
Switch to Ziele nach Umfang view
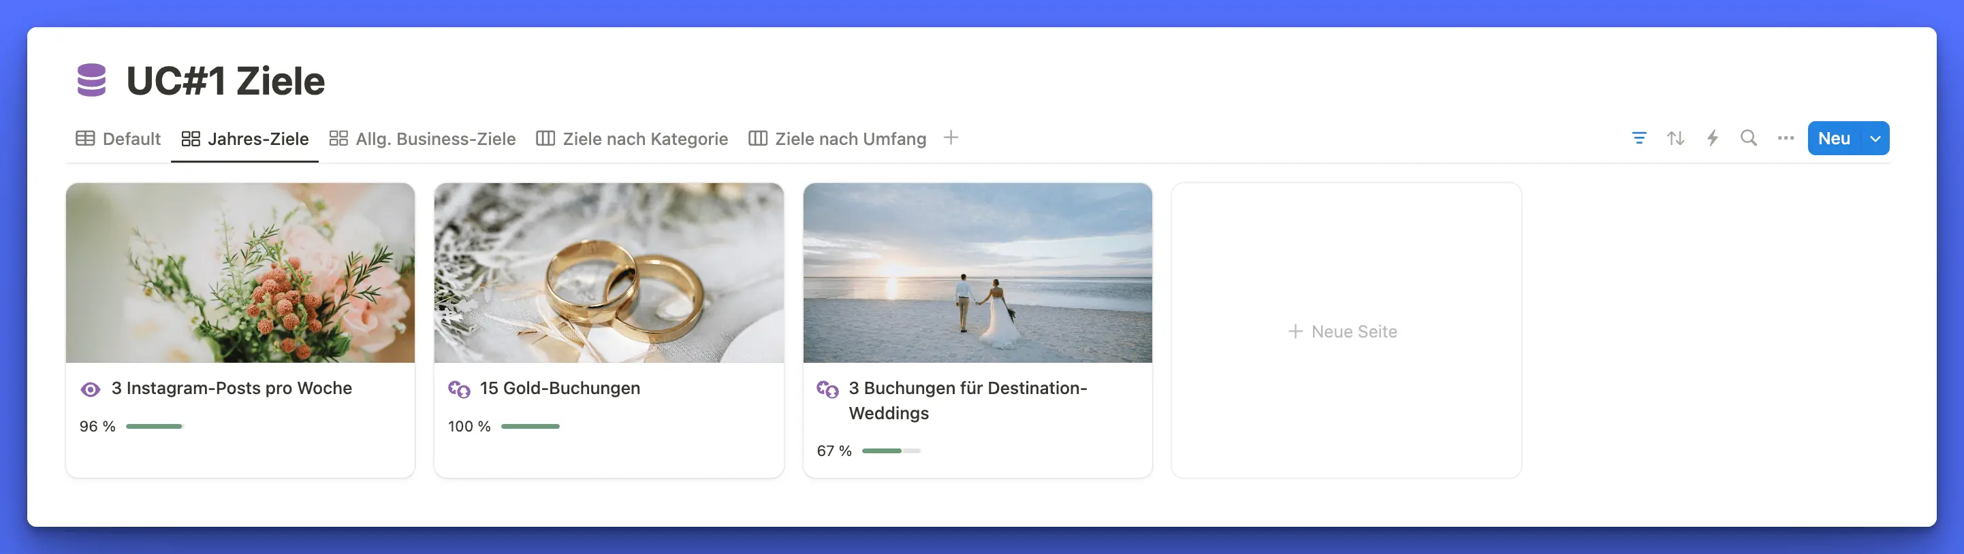pyautogui.click(x=837, y=139)
